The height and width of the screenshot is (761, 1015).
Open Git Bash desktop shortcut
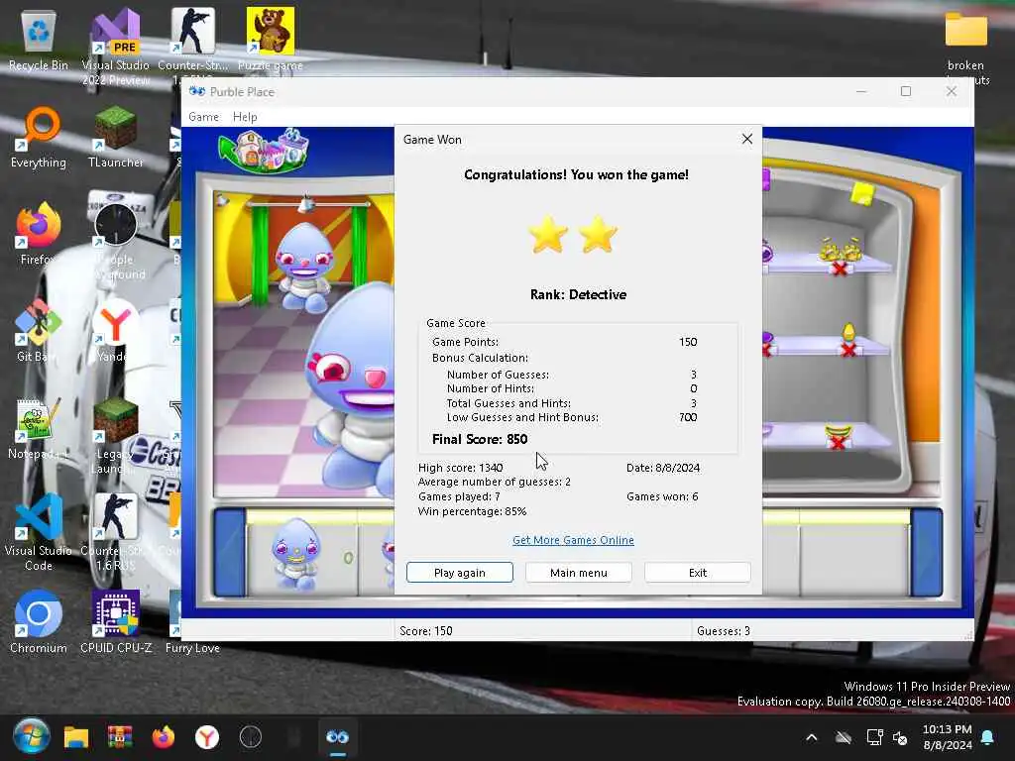pyautogui.click(x=39, y=331)
